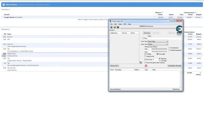The height and width of the screenshot is (115, 204).
Task: Click info icon beside Memory column header
Action: 162,12
